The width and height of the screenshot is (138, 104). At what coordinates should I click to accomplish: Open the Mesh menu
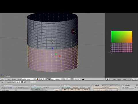[19, 79]
